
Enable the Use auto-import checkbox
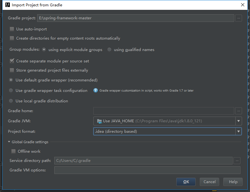[x=12, y=29]
